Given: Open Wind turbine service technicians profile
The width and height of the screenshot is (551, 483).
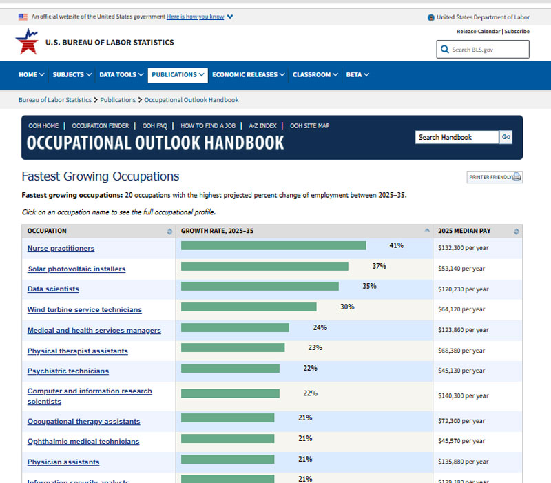Looking at the screenshot, I should [85, 309].
